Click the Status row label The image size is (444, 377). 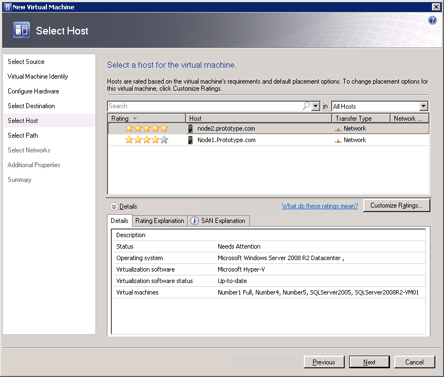(x=125, y=246)
